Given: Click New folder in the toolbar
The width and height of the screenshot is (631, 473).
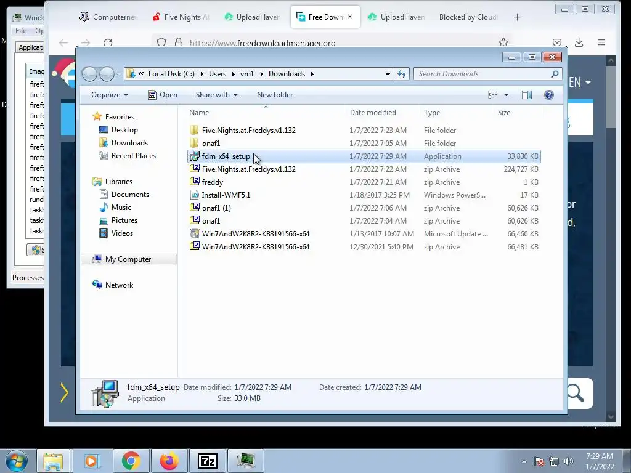Looking at the screenshot, I should 275,95.
